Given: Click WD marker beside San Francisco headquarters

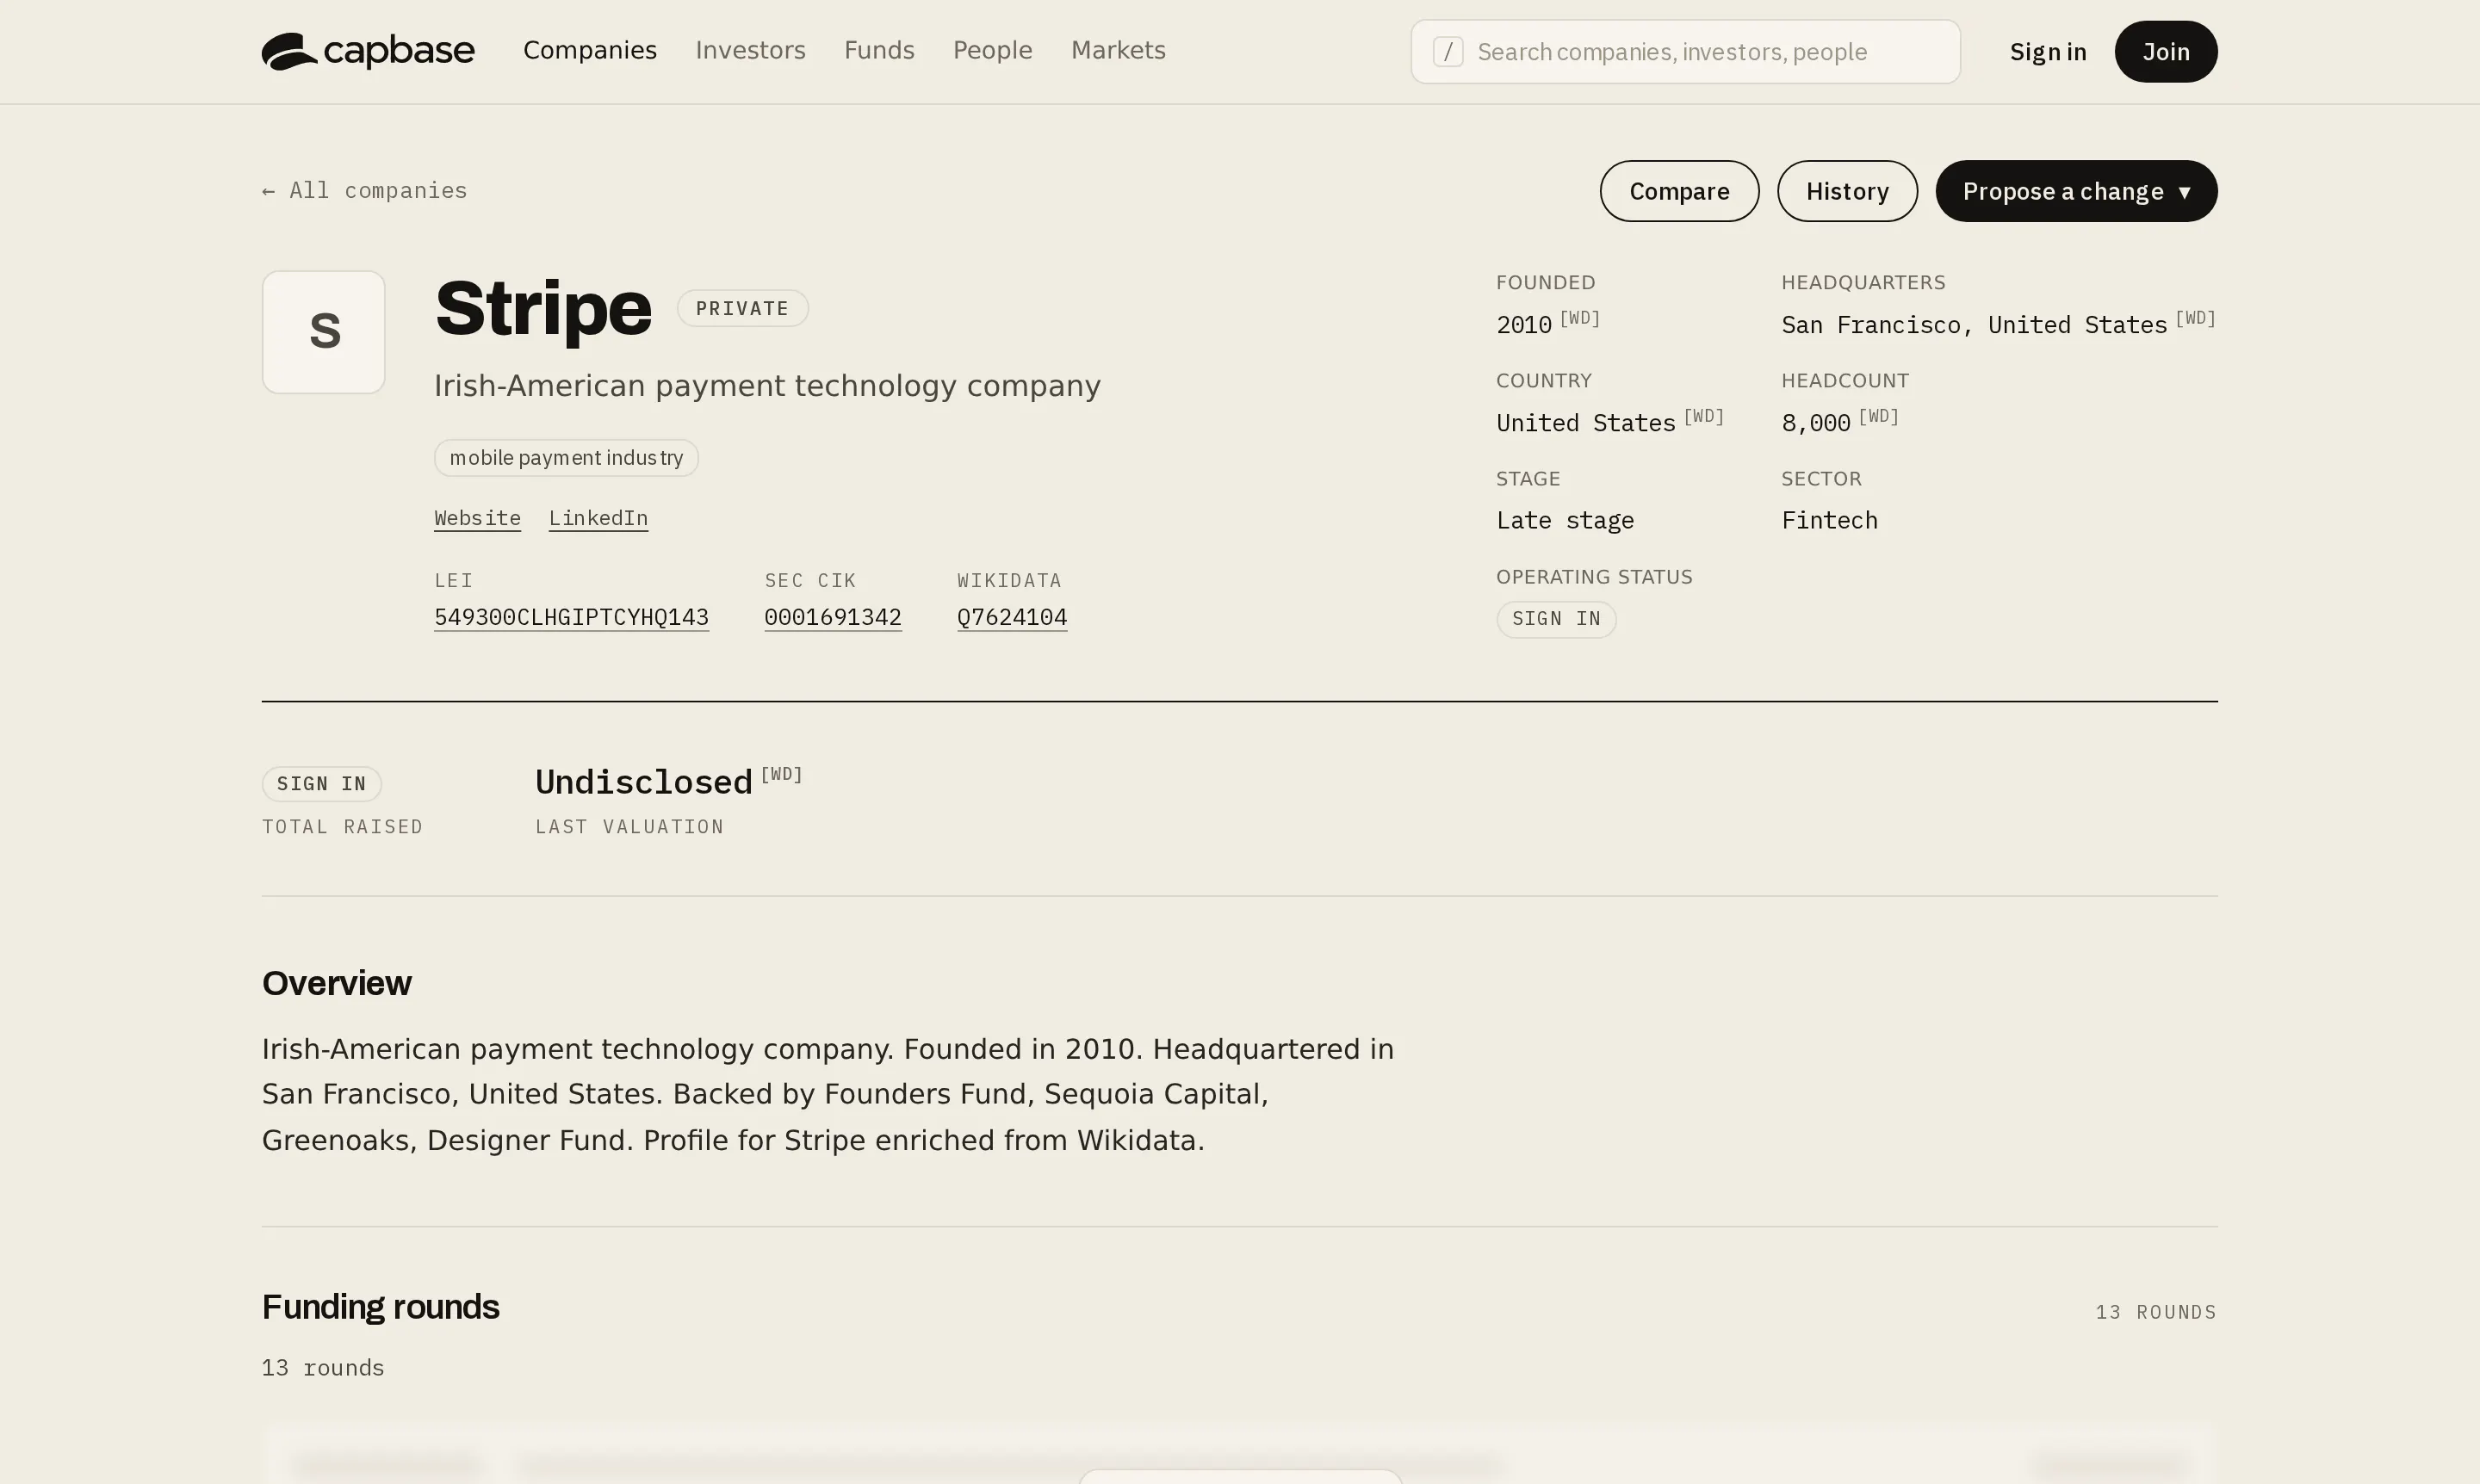Looking at the screenshot, I should (x=2196, y=318).
